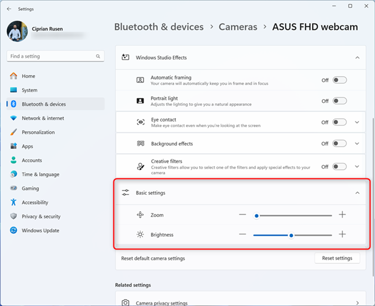Image resolution: width=375 pixels, height=306 pixels.
Task: Click the Cameras breadcrumb link
Action: [238, 27]
